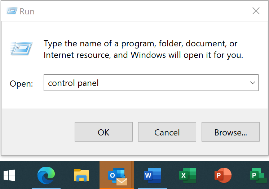Expand the Open combo box history arrow
This screenshot has height=189, width=269.
point(252,83)
